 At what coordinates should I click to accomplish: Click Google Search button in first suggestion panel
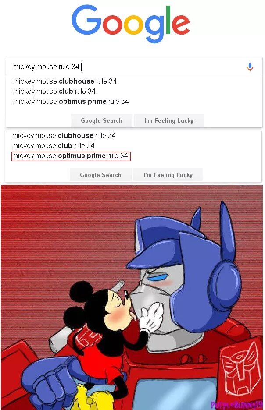(102, 120)
